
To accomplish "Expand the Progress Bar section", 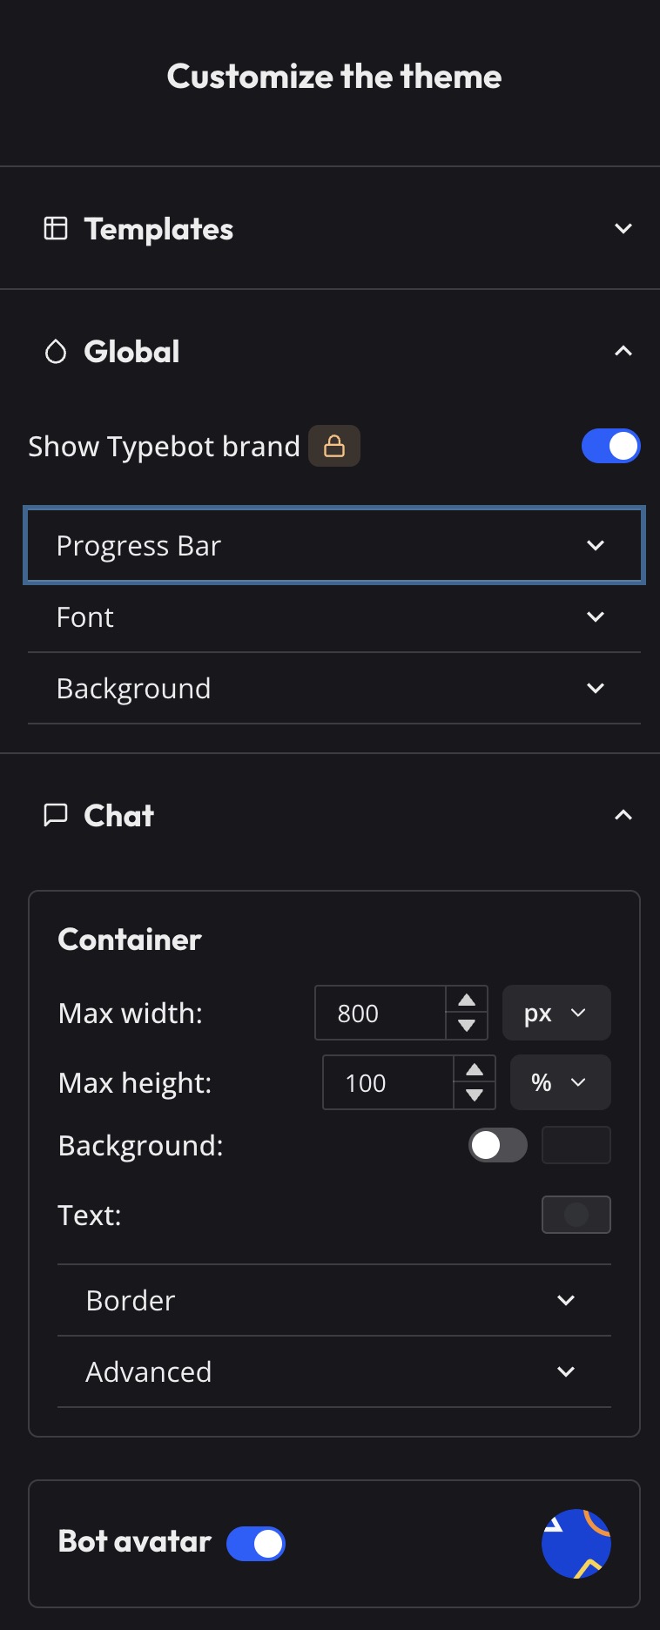I will (334, 546).
